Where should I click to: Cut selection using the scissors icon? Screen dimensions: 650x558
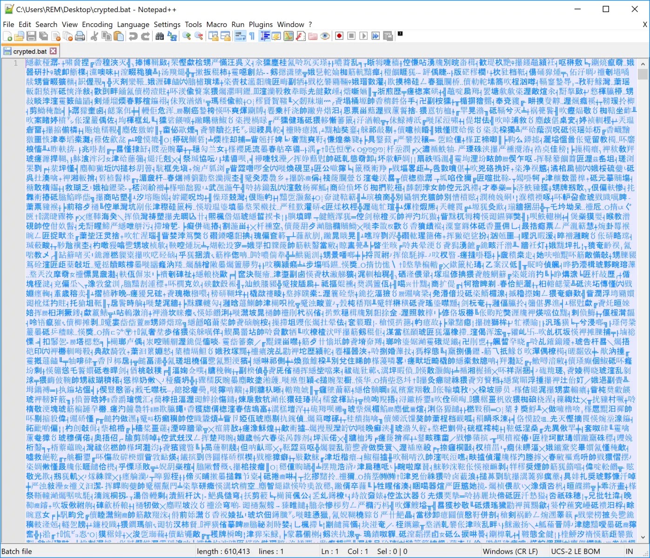(x=94, y=36)
